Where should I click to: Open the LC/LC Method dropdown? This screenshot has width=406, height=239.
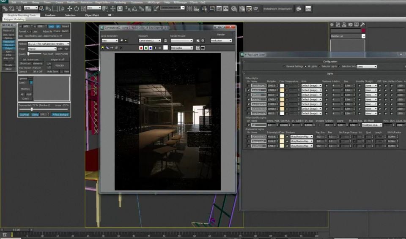(49, 44)
